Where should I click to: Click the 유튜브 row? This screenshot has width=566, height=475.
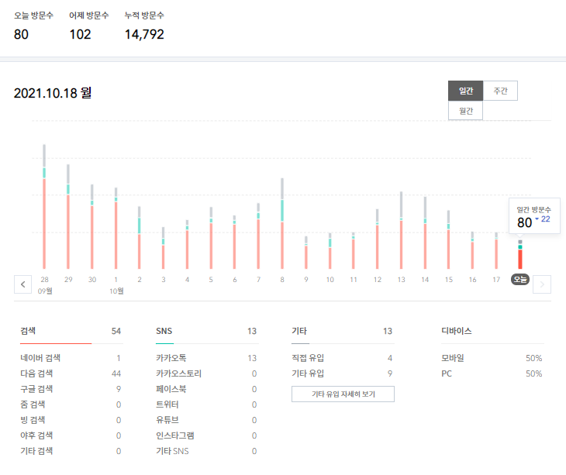click(x=207, y=420)
